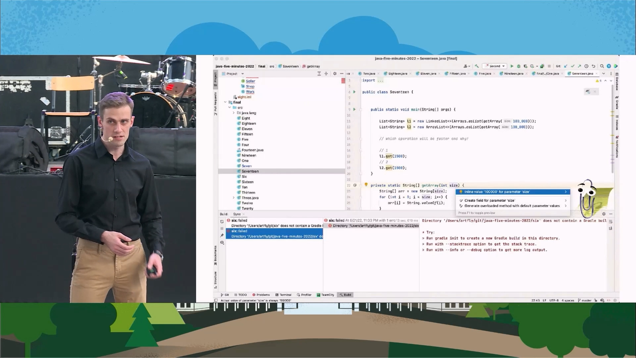636x358 pixels.
Task: Open Git history clock icon
Action: pos(586,66)
